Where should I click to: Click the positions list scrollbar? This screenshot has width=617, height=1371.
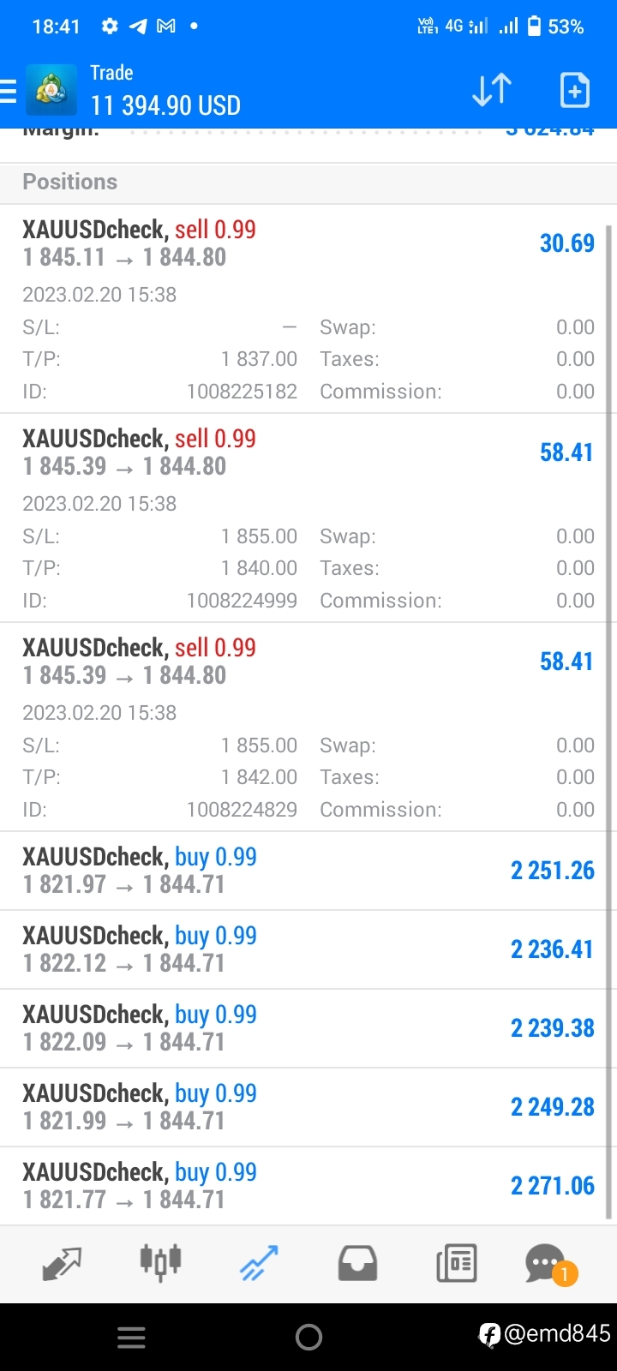click(609, 721)
